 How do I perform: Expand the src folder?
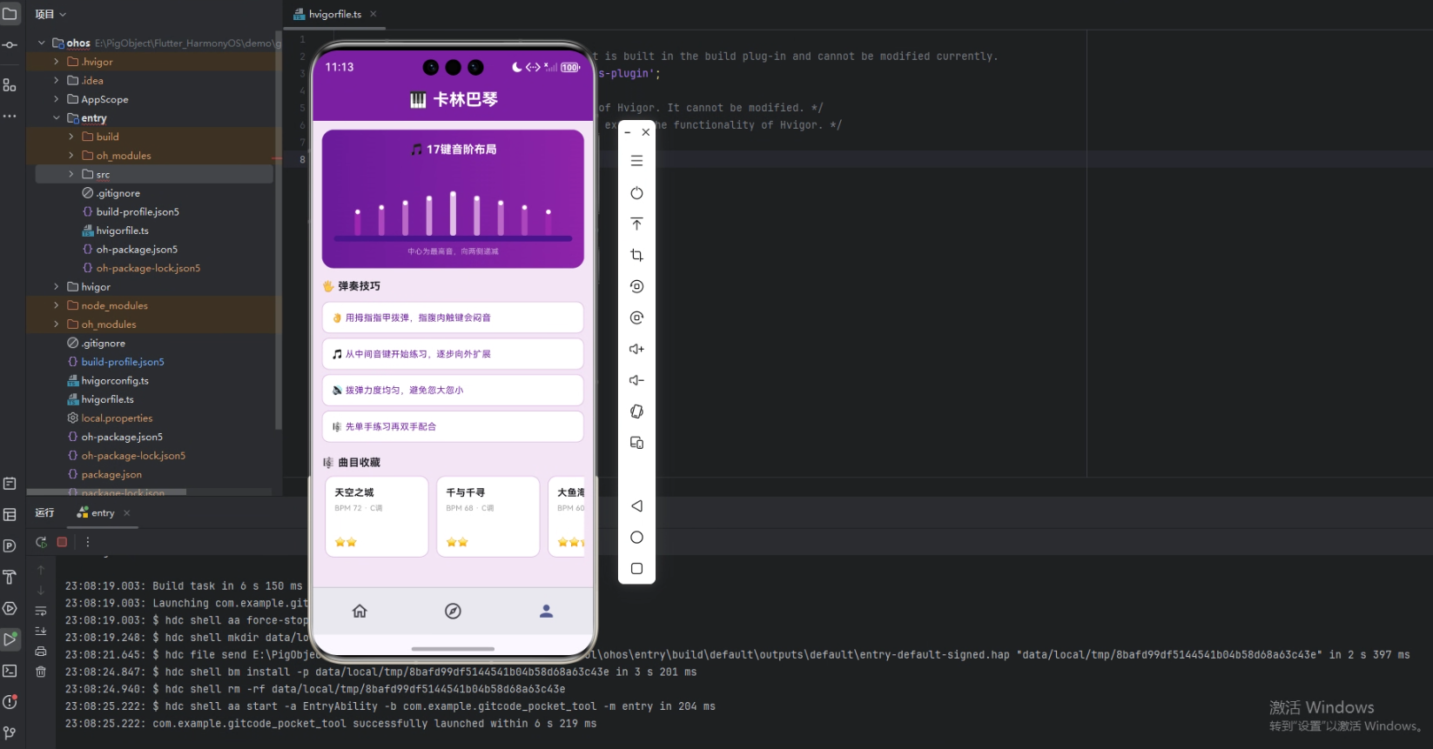71,174
